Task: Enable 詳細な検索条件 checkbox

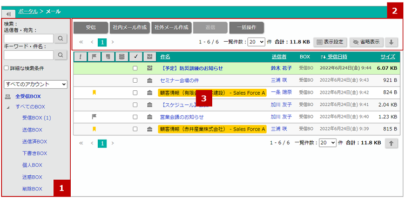Action: coord(6,69)
